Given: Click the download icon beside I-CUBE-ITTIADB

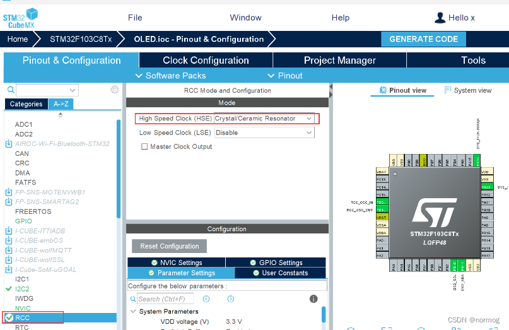Looking at the screenshot, I should (x=9, y=231).
